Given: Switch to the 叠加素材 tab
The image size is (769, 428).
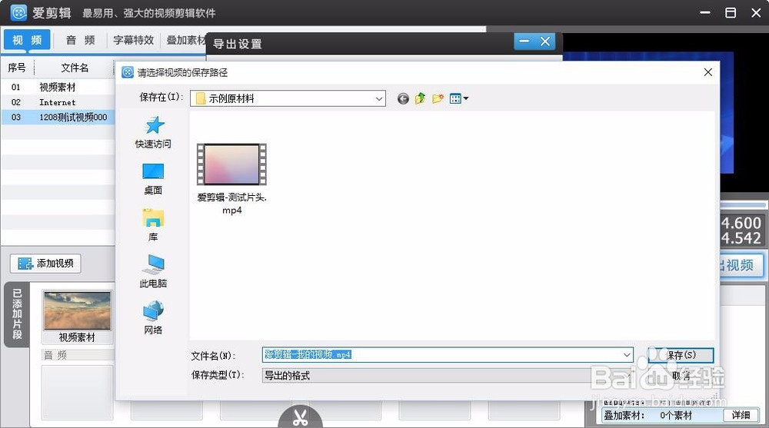Looking at the screenshot, I should click(185, 40).
